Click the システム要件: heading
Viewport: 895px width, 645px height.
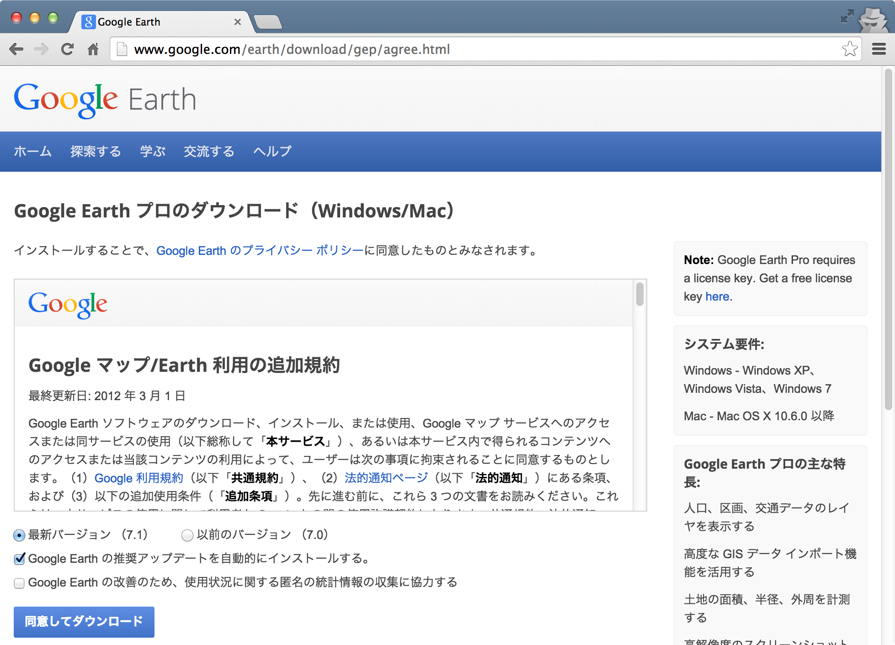pos(724,344)
